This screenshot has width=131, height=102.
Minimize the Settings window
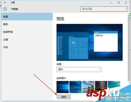click(111, 3)
